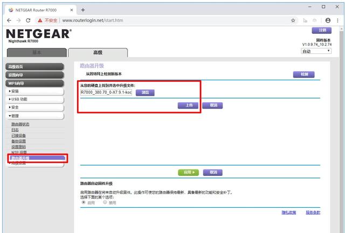The height and width of the screenshot is (233, 345).
Task: Open the 设置密码 link
Action: coord(18,147)
